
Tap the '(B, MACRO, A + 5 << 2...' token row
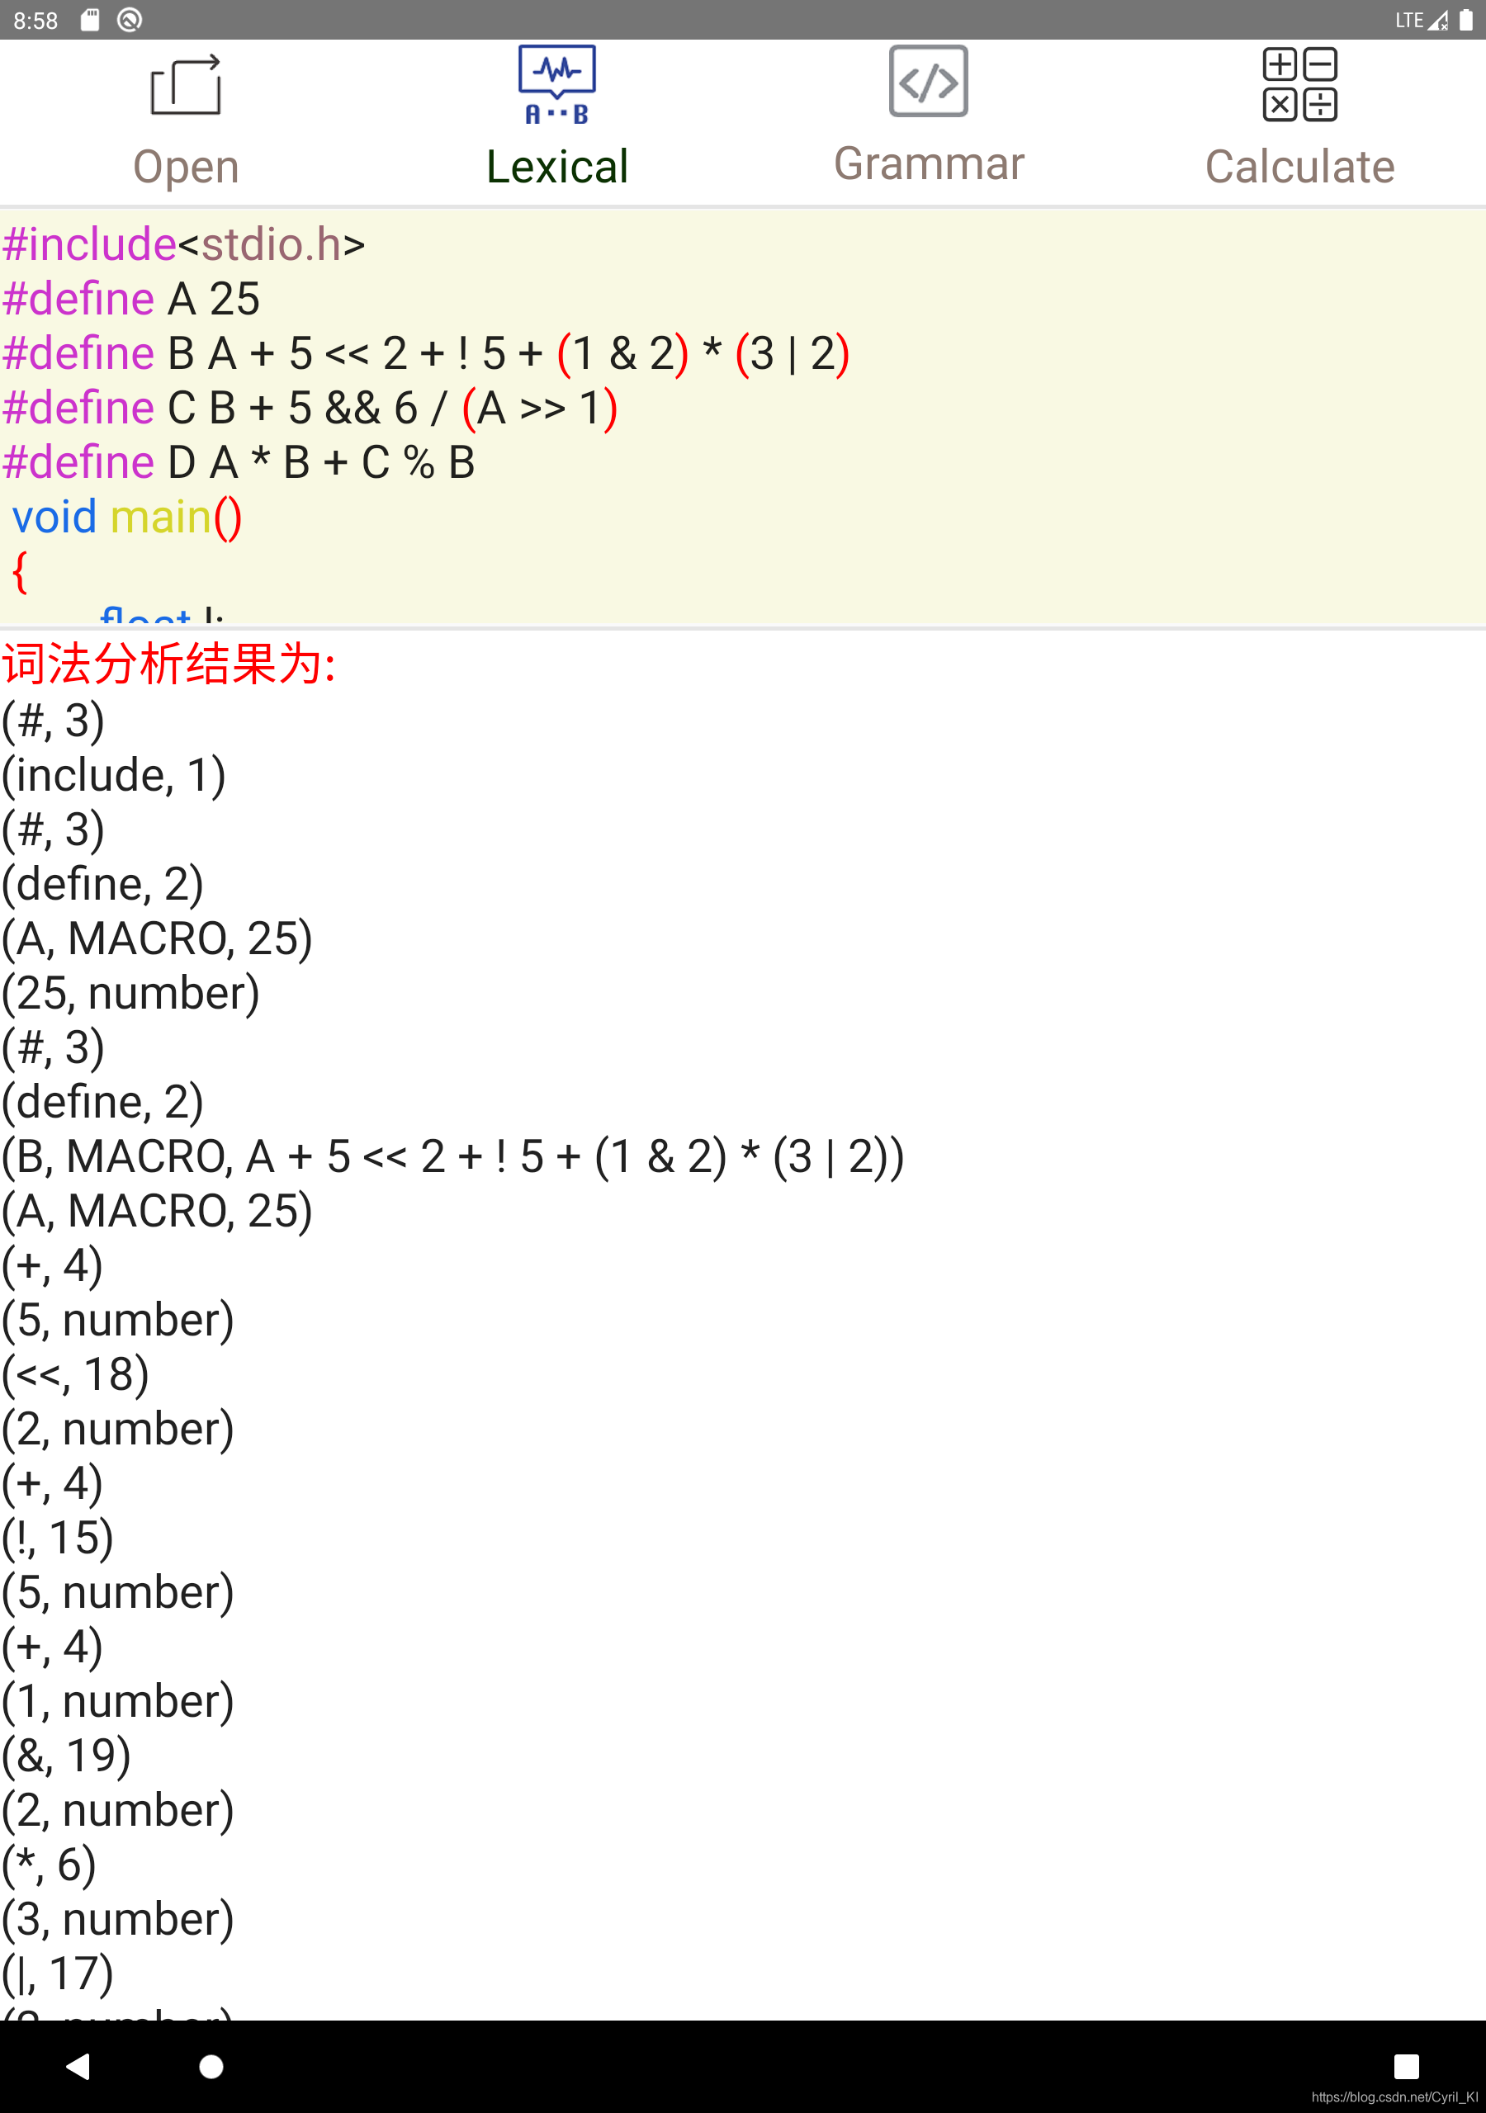pos(453,1156)
